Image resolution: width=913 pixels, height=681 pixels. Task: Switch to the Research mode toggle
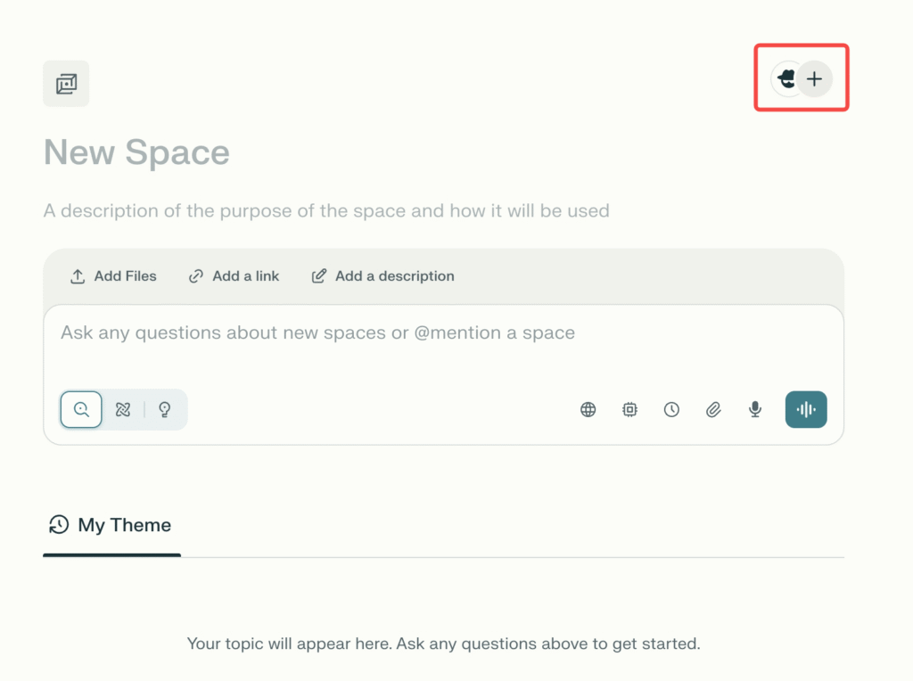pos(123,410)
